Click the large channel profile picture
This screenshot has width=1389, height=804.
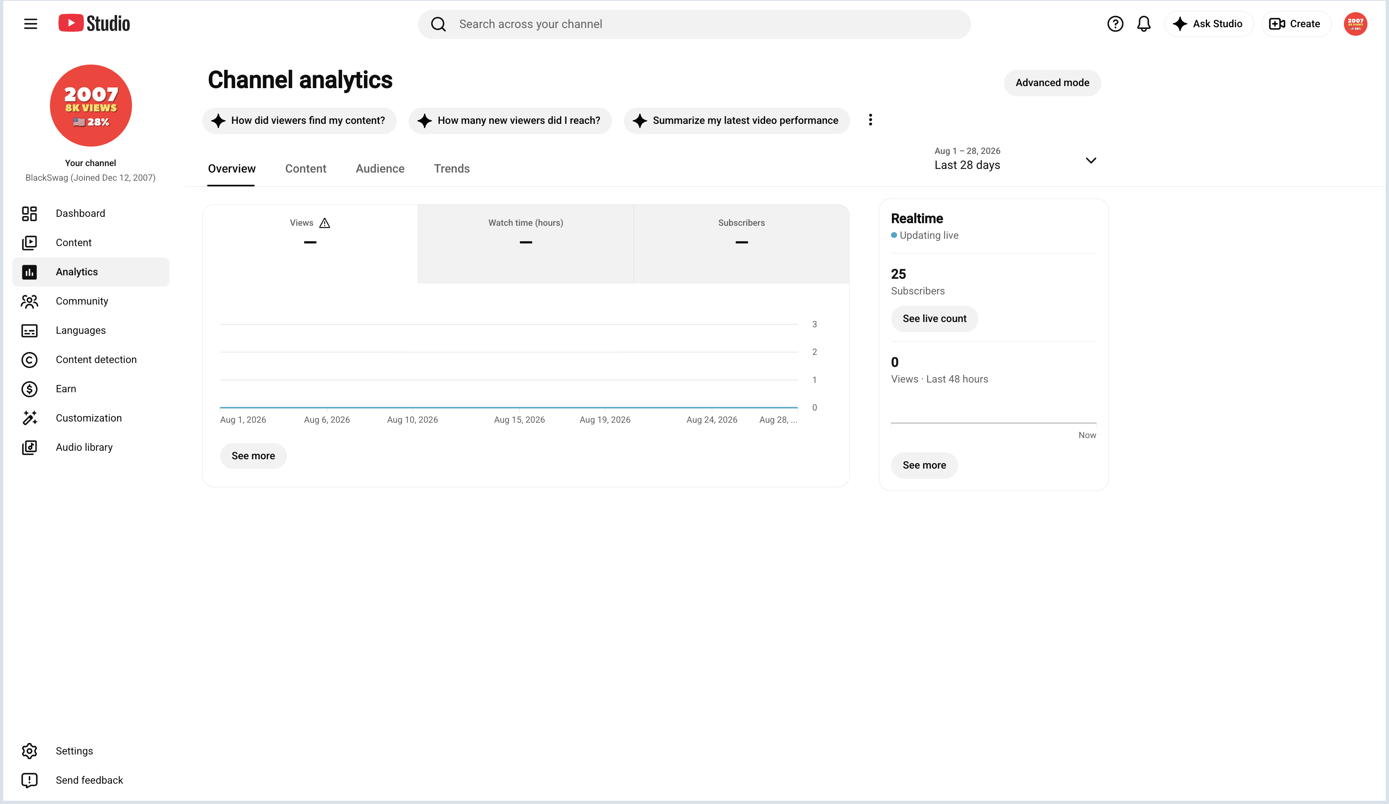tap(91, 106)
